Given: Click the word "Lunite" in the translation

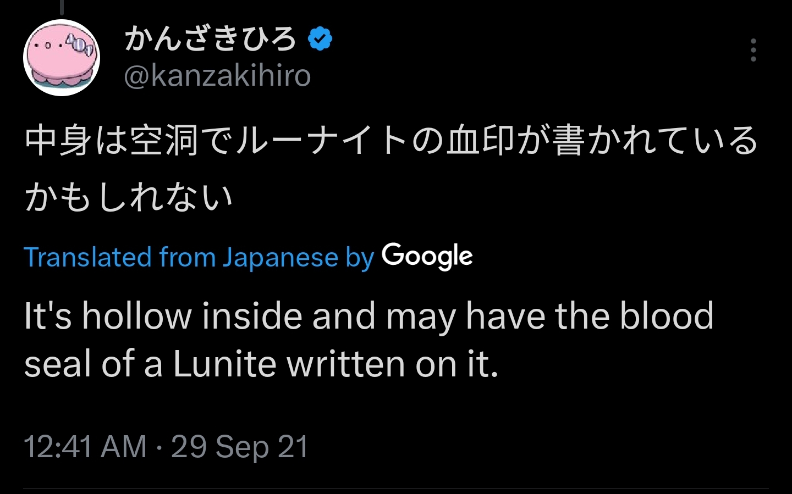Looking at the screenshot, I should tap(224, 364).
